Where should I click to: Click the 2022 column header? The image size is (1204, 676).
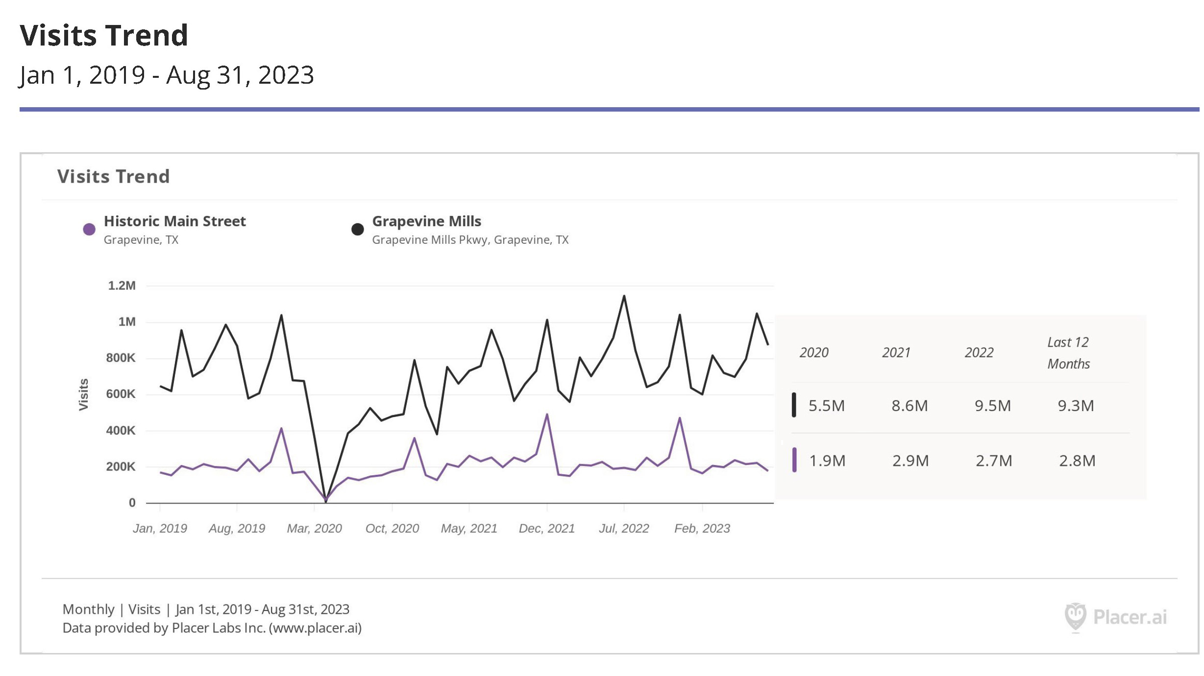point(979,353)
